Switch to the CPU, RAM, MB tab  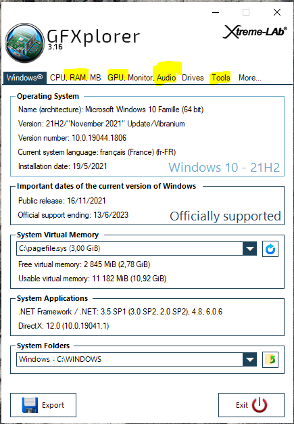(76, 78)
